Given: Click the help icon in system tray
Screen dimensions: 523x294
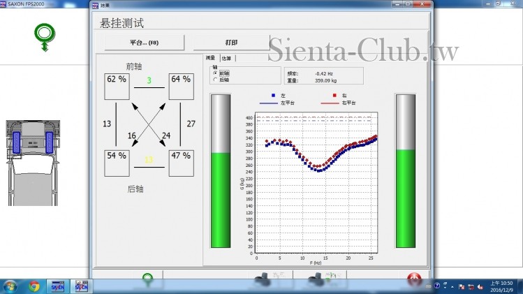Looking at the screenshot, I should click(437, 286).
